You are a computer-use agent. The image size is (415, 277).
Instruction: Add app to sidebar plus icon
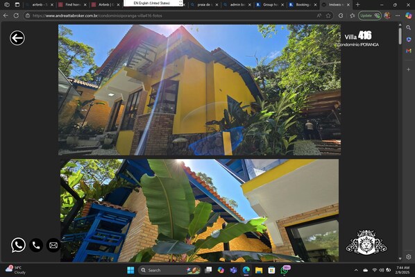pyautogui.click(x=408, y=69)
